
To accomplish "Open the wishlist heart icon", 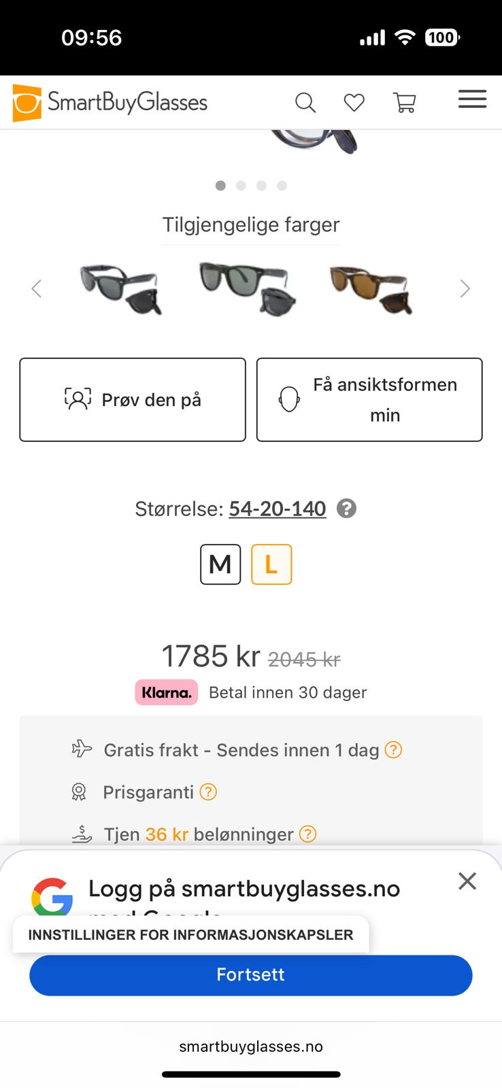I will click(354, 103).
